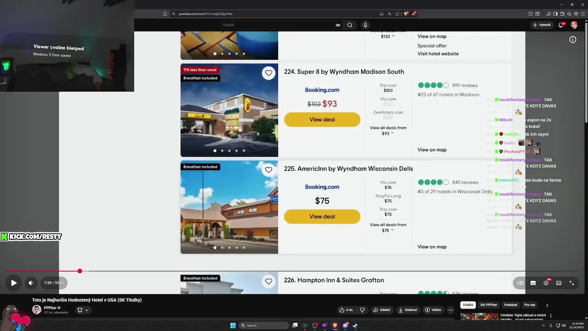Screen dimensions: 588x331
Task: Enter fullscreen video mode
Action: [x=572, y=283]
